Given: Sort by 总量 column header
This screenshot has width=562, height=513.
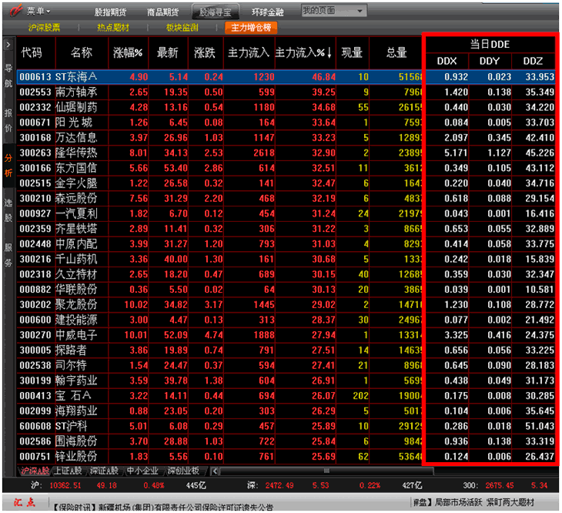Looking at the screenshot, I should (x=396, y=52).
